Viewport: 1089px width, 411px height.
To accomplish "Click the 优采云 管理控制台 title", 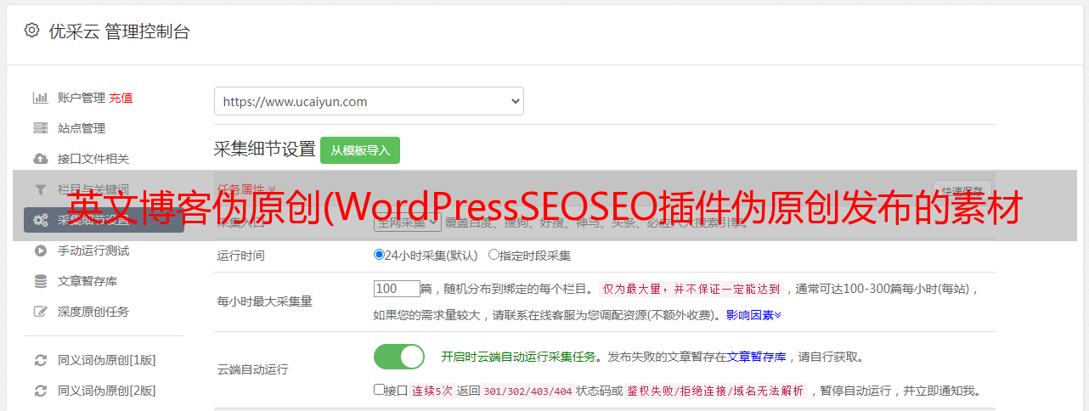I will (x=118, y=31).
